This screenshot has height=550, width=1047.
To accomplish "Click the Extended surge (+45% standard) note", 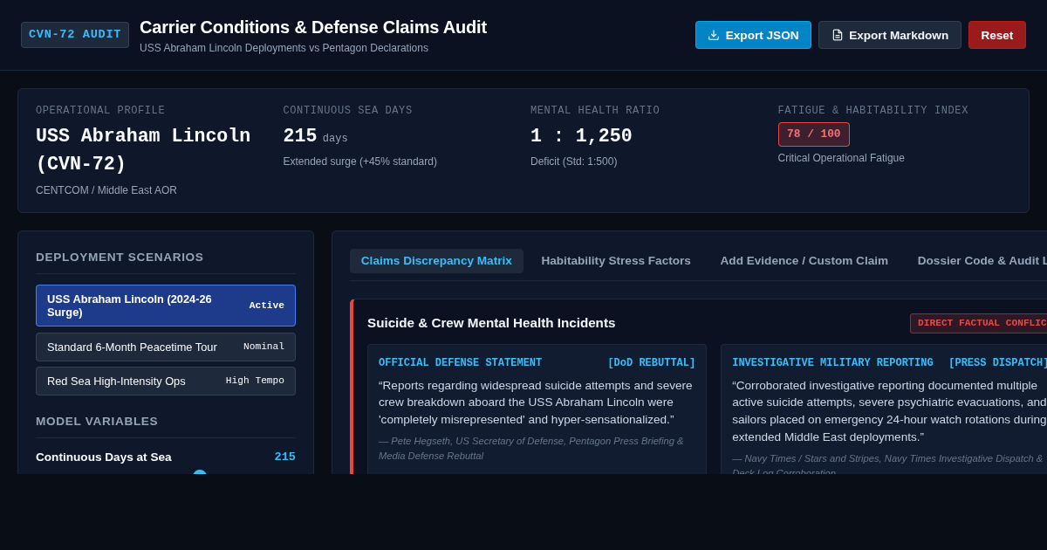I will tap(359, 162).
